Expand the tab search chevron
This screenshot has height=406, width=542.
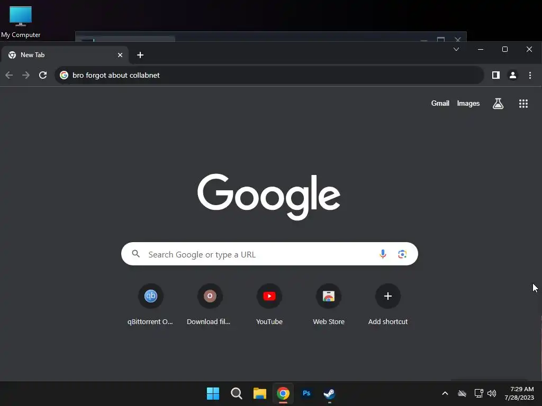point(456,49)
